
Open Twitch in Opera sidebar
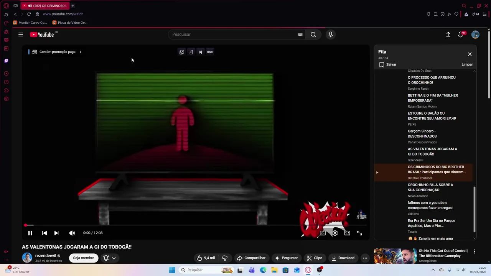point(6,61)
